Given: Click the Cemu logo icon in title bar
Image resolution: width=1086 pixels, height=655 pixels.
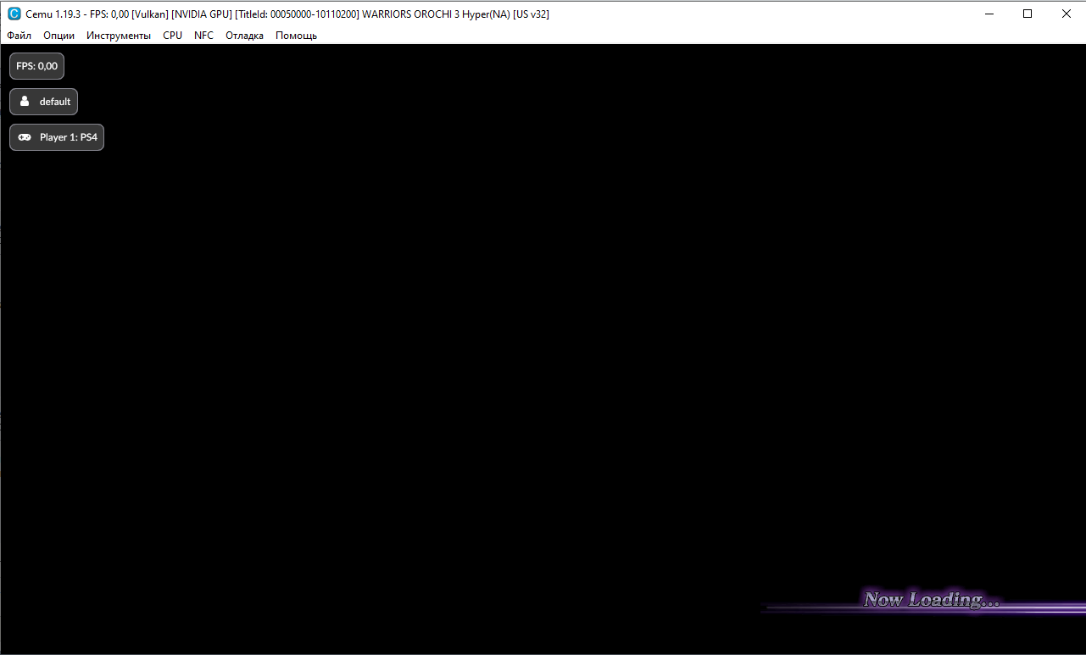Looking at the screenshot, I should pyautogui.click(x=14, y=14).
